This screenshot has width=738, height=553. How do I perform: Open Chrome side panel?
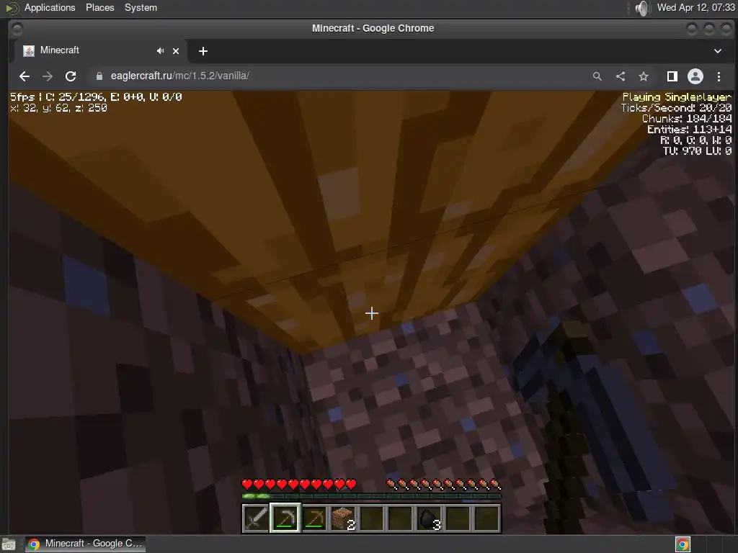pos(672,76)
